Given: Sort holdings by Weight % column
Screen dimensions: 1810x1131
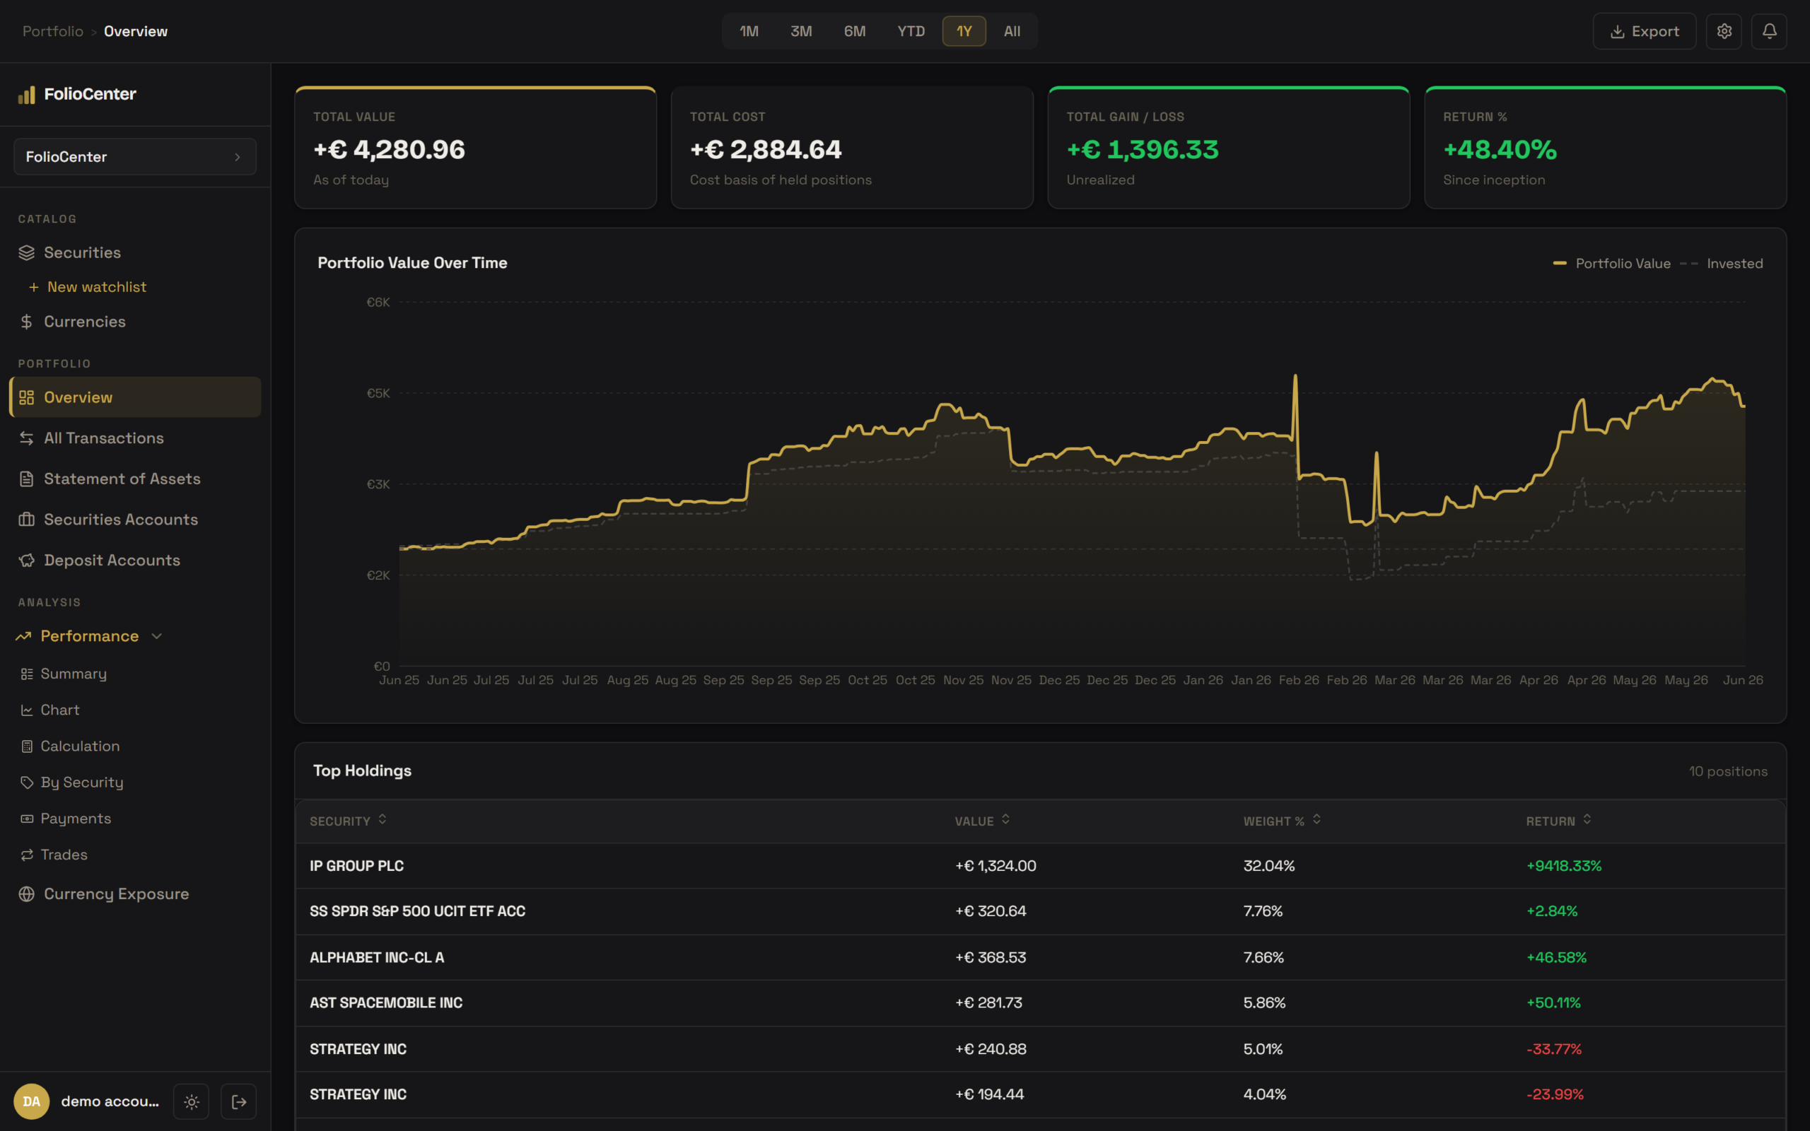Looking at the screenshot, I should 1282,821.
